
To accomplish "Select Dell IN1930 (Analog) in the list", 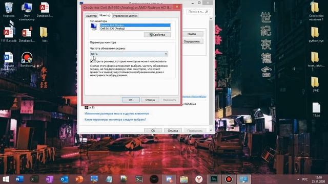I will click(135, 29).
